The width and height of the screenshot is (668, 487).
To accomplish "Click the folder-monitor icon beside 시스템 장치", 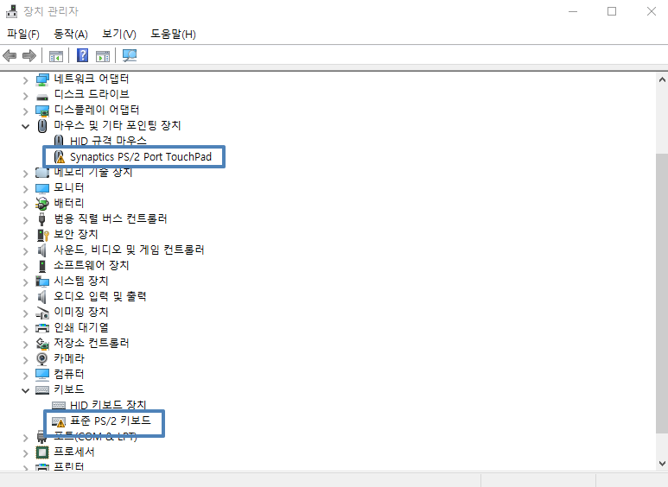I will click(x=42, y=281).
